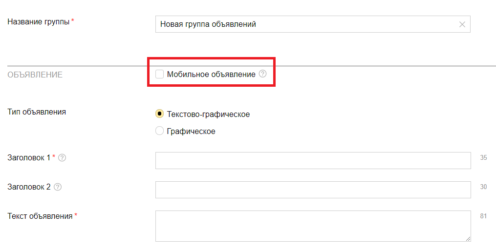Viewport: 496px width, 249px height.
Task: Click the help icon beside Заголовок 1
Action: 62,158
